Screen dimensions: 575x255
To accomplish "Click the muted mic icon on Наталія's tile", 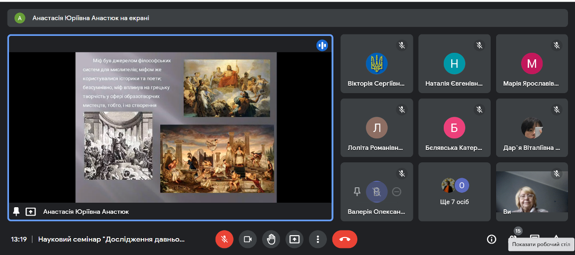I will tap(479, 45).
